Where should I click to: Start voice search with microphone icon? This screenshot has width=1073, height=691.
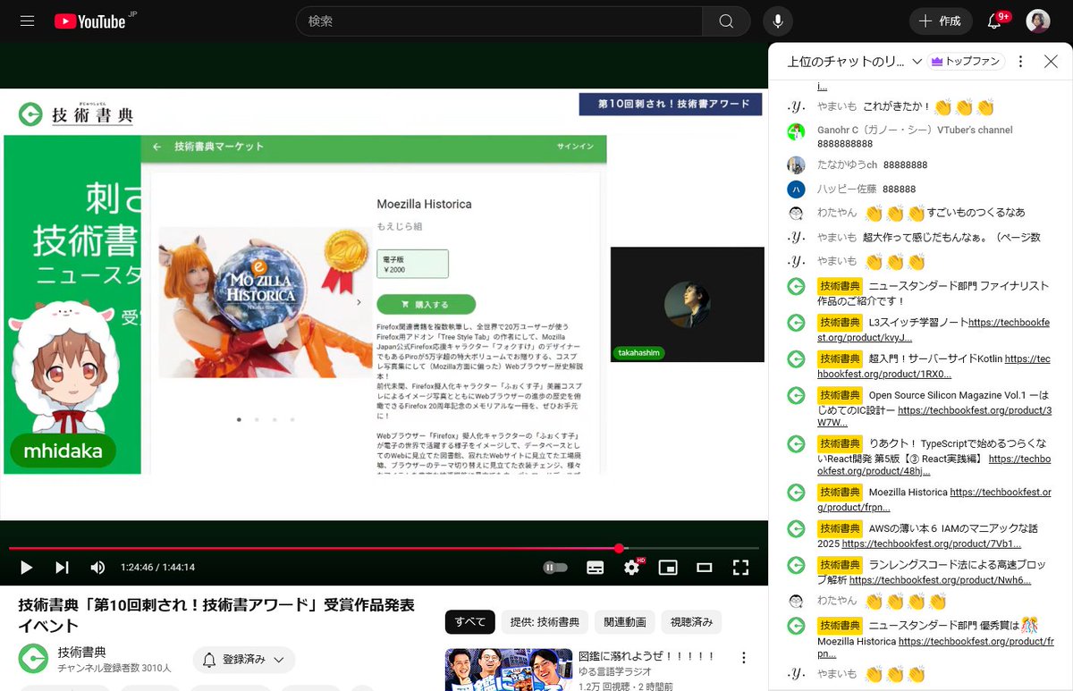coord(778,21)
